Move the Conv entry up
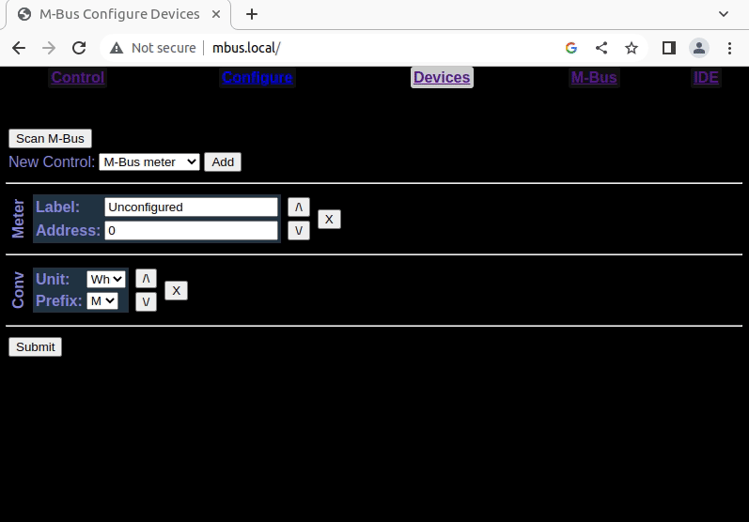The image size is (749, 522). click(147, 278)
